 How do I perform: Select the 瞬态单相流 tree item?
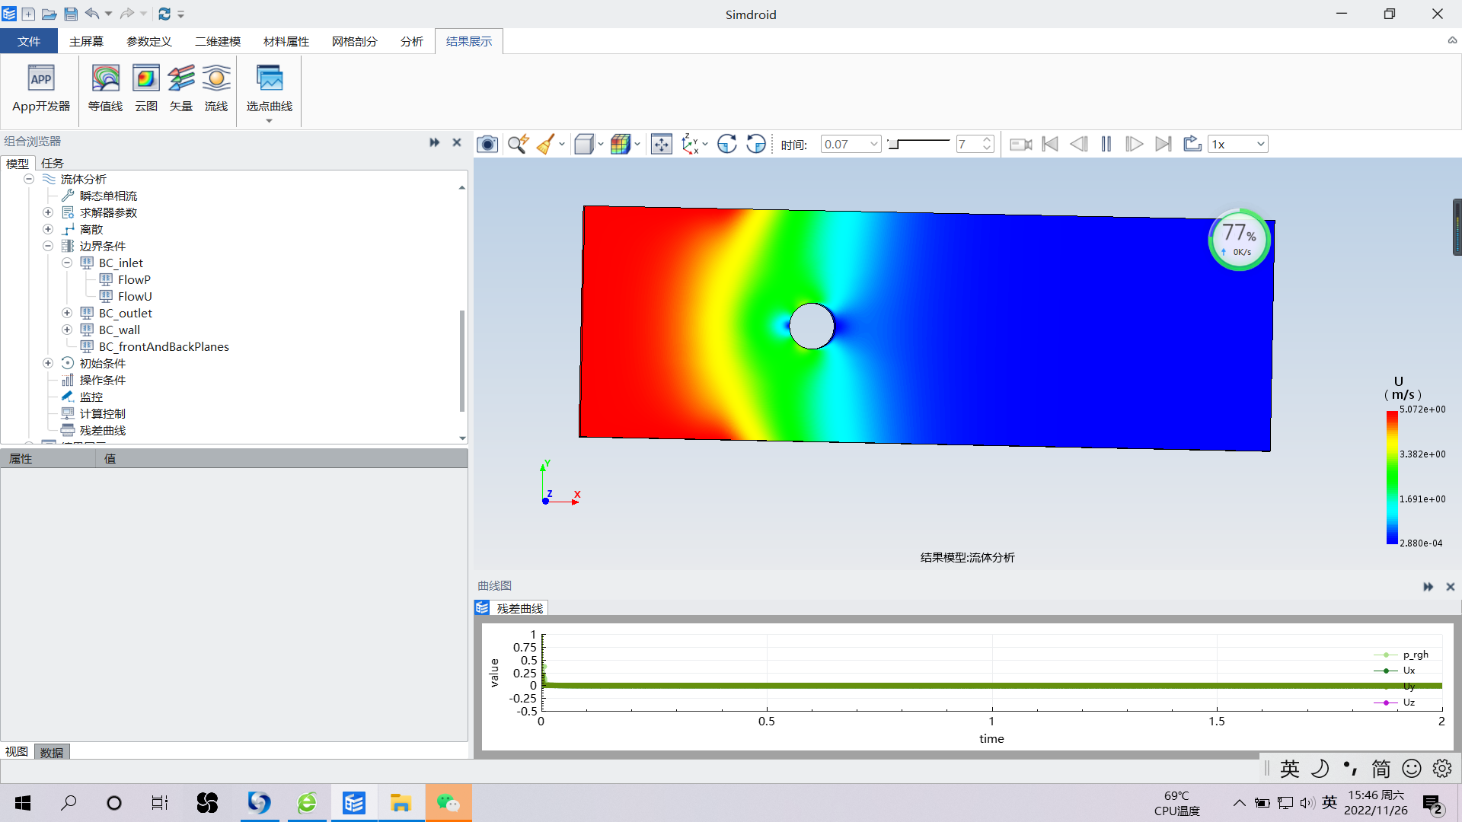click(108, 196)
